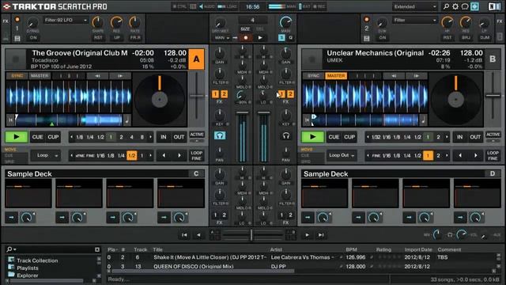Click crossfader skip-to-right button
This screenshot has width=506, height=285.
[321, 235]
